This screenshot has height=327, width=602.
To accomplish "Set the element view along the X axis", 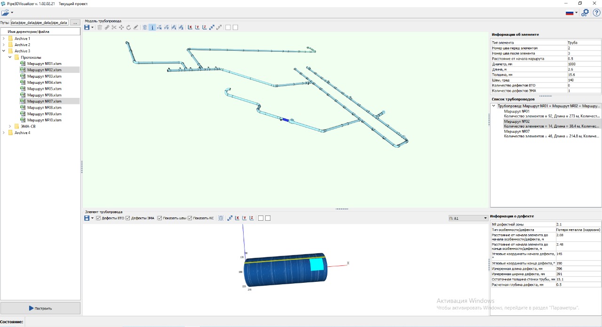I will [237, 218].
